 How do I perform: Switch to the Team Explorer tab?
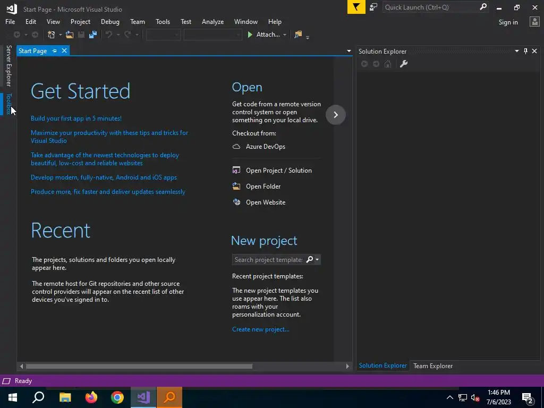click(x=432, y=365)
